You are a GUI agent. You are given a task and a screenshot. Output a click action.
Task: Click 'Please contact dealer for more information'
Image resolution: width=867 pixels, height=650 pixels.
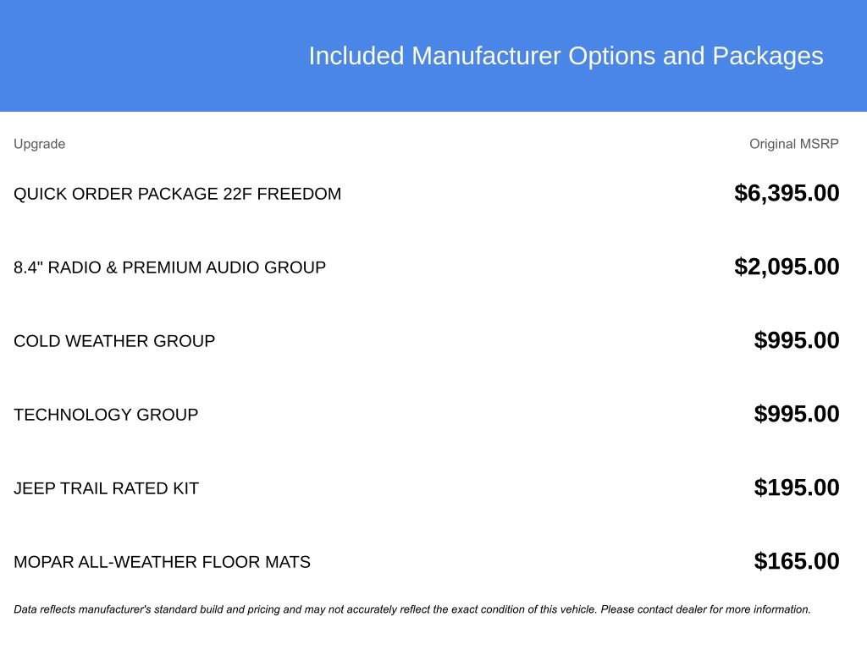[x=706, y=609]
